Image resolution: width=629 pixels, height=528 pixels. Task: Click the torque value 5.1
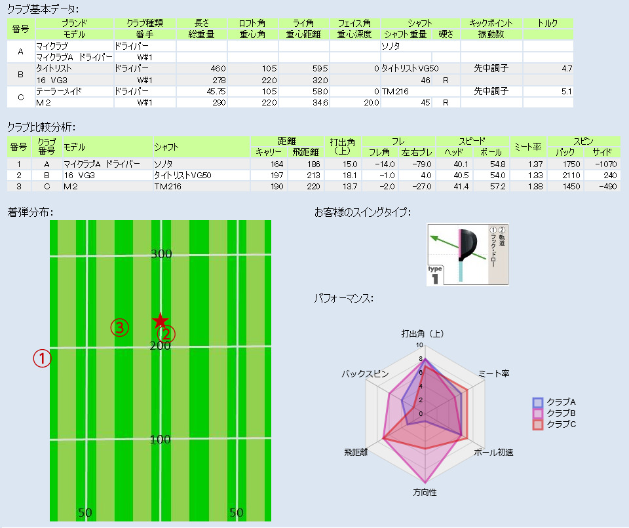[x=567, y=92]
